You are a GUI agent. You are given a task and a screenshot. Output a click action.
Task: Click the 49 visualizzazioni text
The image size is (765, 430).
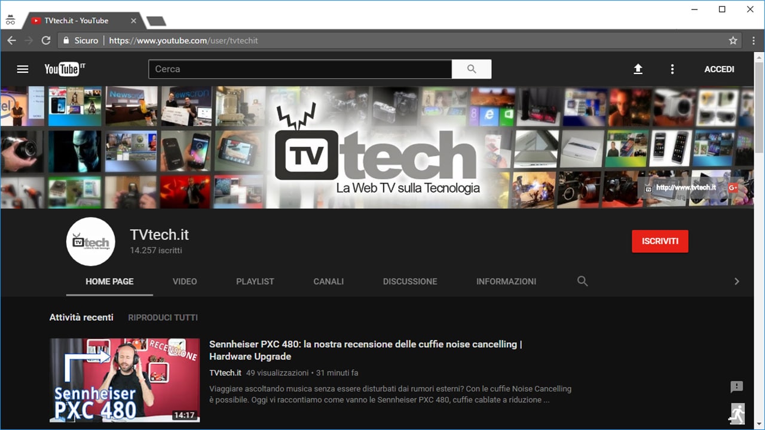pos(277,373)
